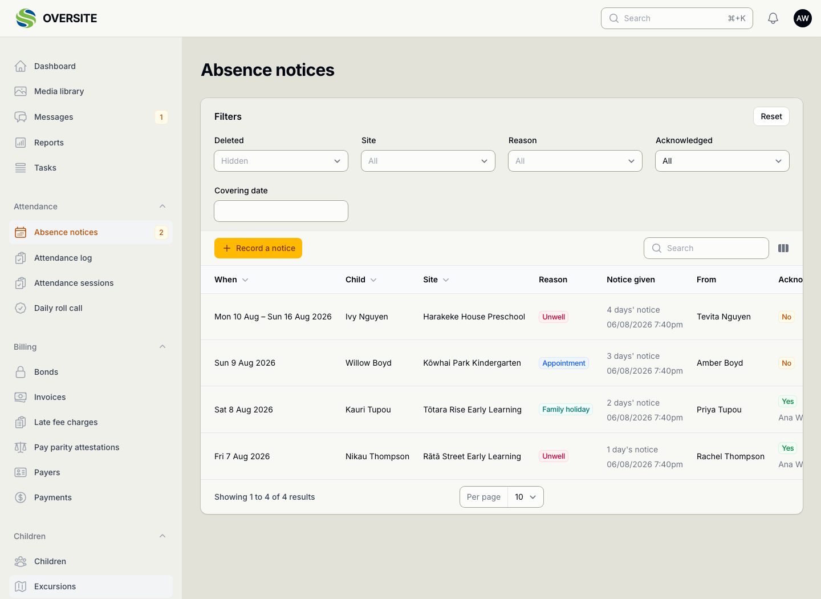
Task: Click the Absence notices calendar icon
Action: 21,232
